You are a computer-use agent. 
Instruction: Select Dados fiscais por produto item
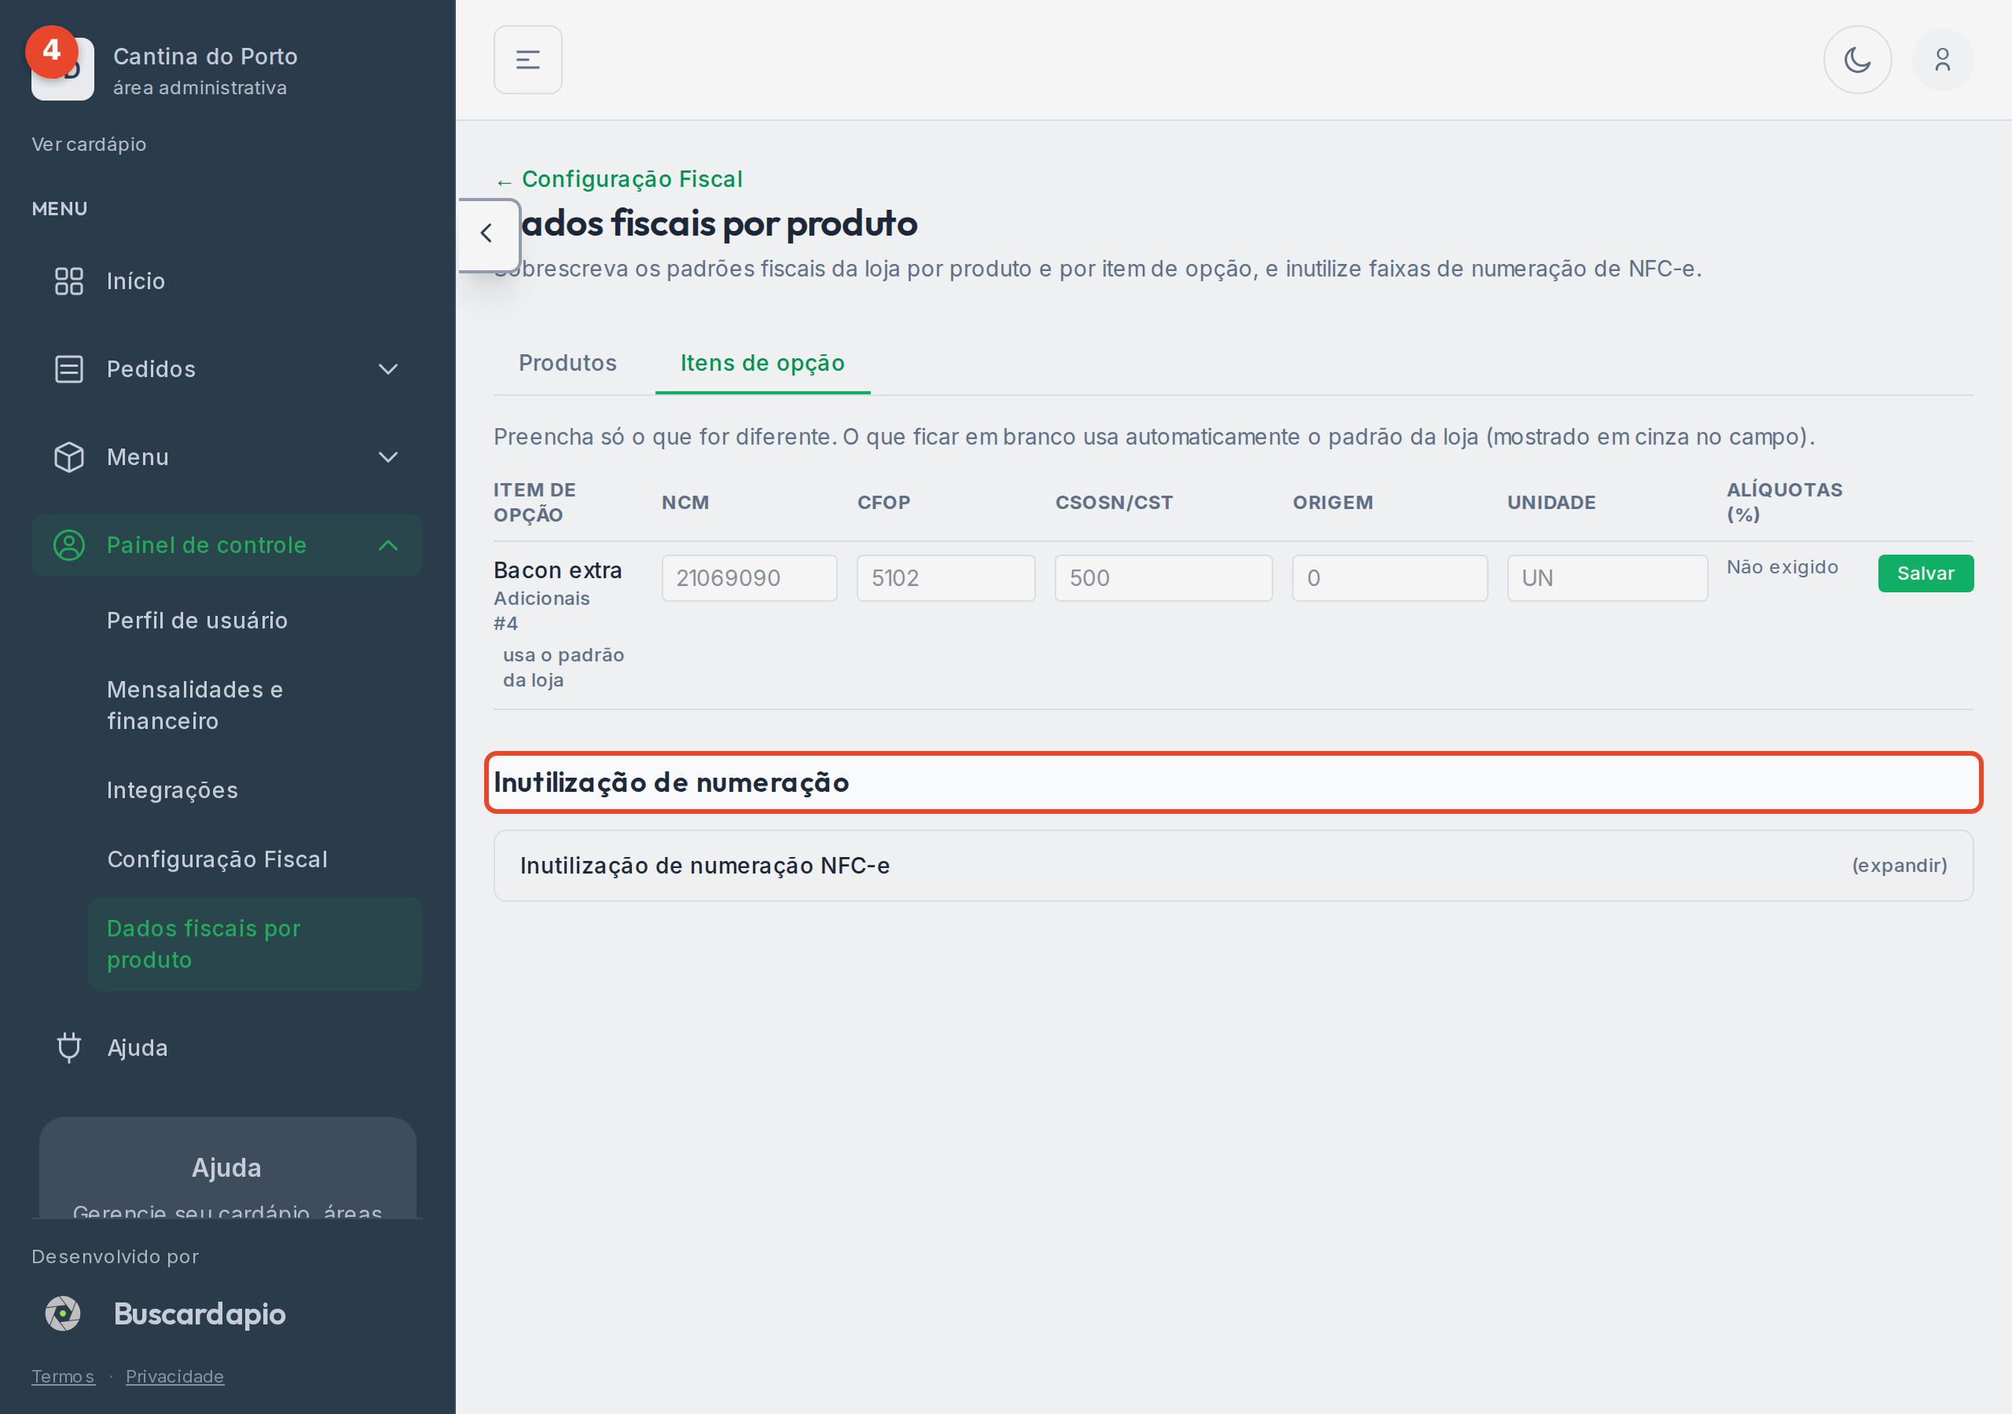pyautogui.click(x=255, y=943)
